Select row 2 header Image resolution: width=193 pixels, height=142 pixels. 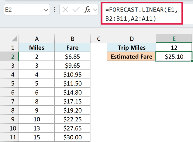9,56
